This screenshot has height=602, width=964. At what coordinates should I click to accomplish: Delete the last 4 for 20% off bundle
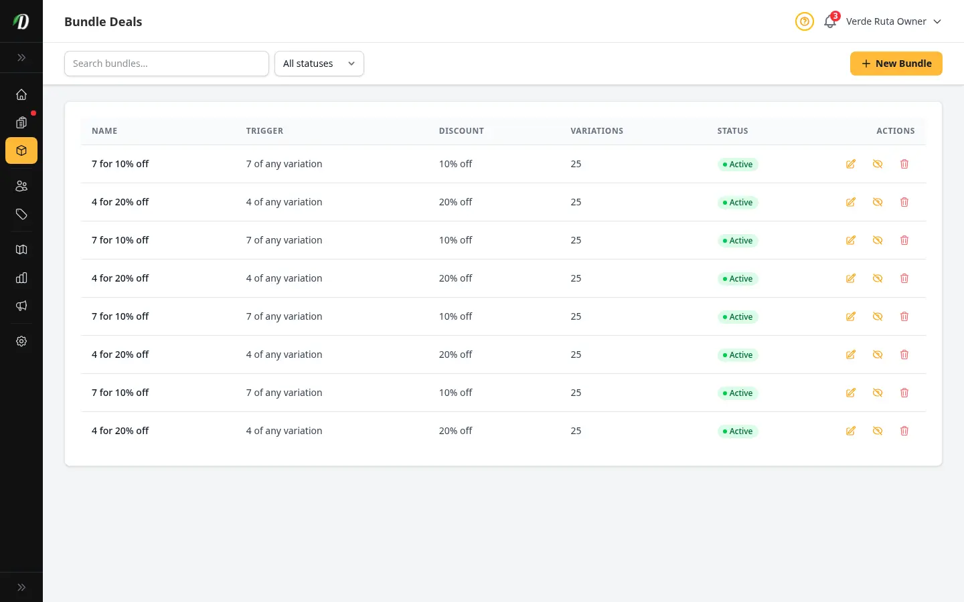(904, 431)
